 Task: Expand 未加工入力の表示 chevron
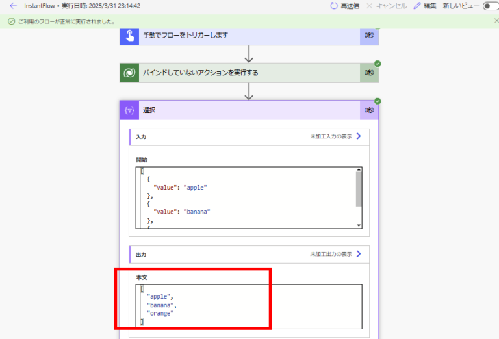(x=358, y=137)
